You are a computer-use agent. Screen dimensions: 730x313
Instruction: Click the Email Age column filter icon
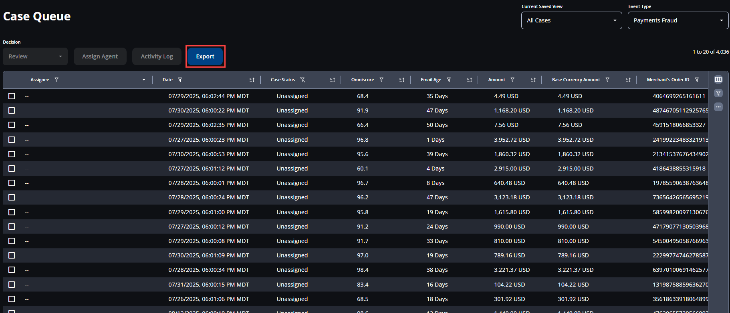(449, 80)
